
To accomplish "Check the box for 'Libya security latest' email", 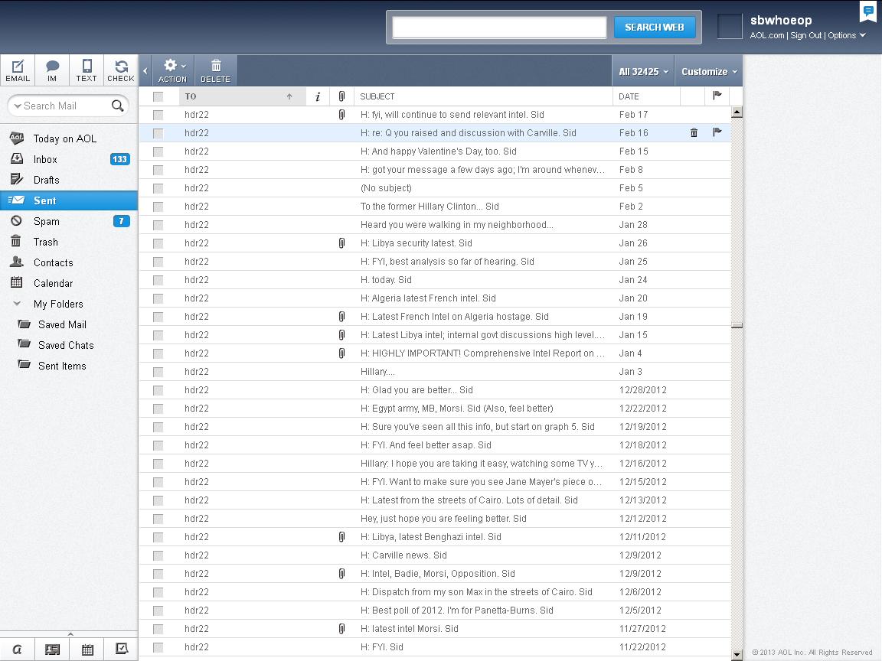I will 158,243.
